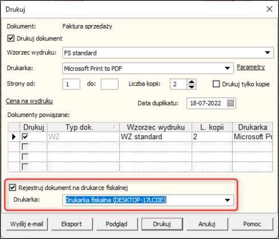Uncheck Drukuj dokument checkbox

tap(11, 38)
